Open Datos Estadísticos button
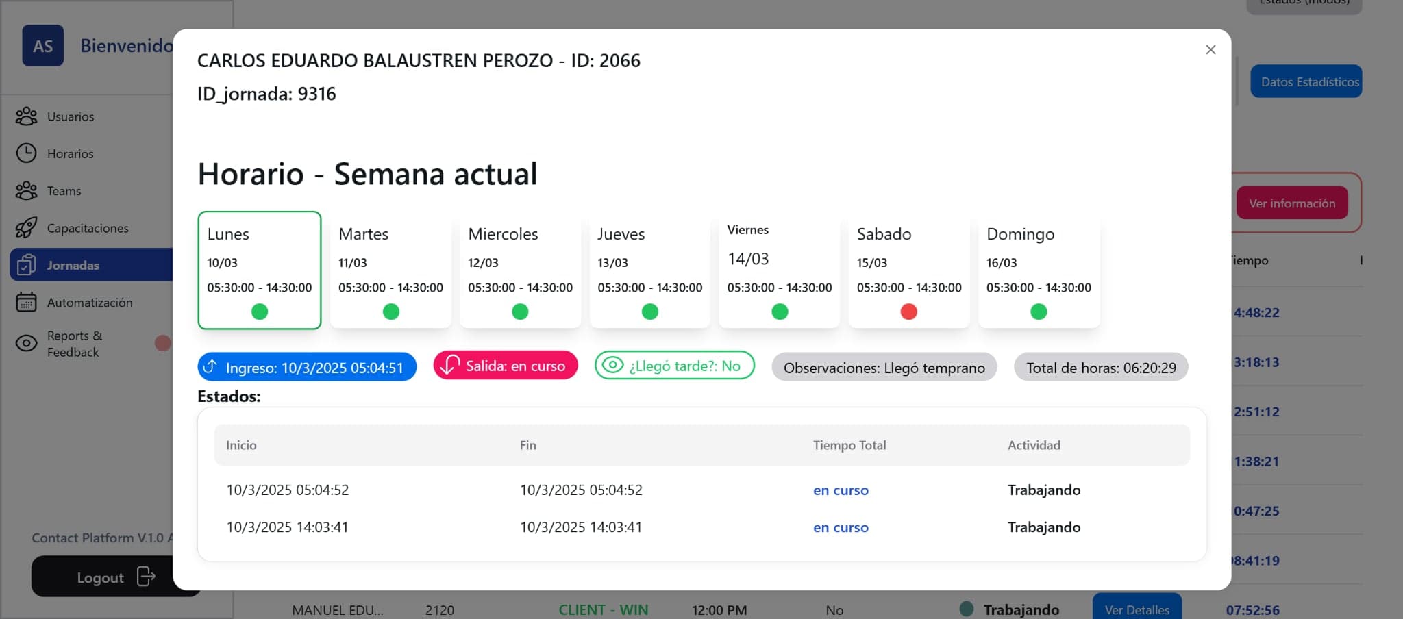Screen dimensions: 1403x619 point(1306,82)
